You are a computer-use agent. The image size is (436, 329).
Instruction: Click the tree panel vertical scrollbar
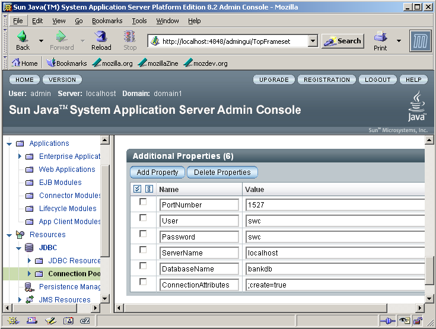[x=105, y=210]
